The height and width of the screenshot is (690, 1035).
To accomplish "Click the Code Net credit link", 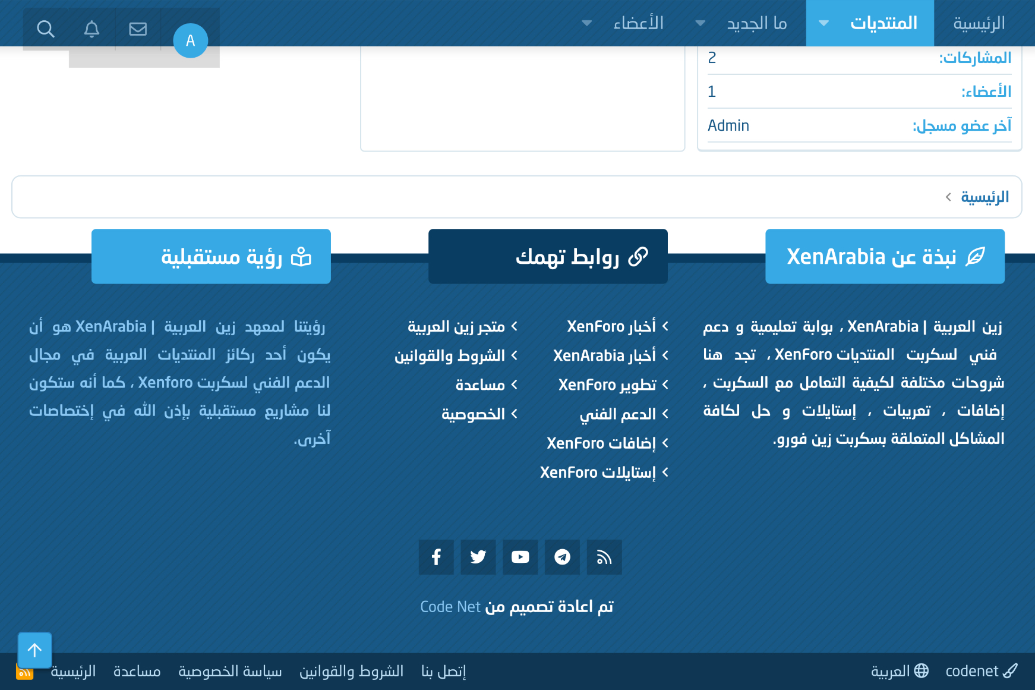I will click(450, 606).
